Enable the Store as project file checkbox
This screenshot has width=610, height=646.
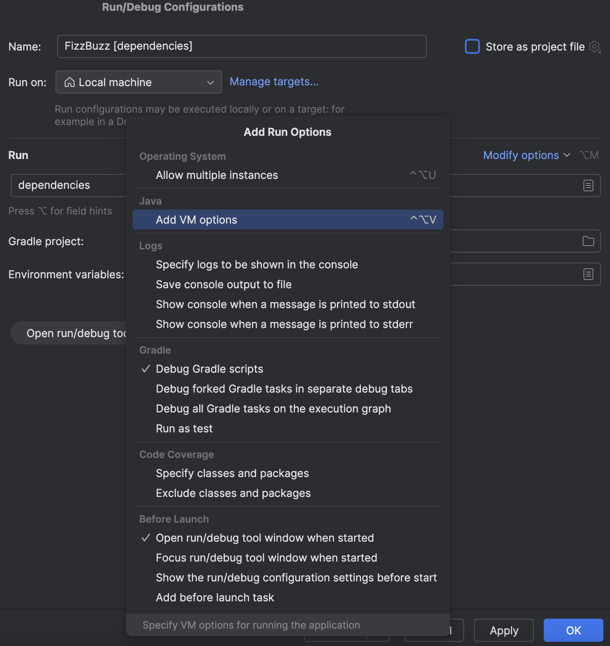click(472, 47)
